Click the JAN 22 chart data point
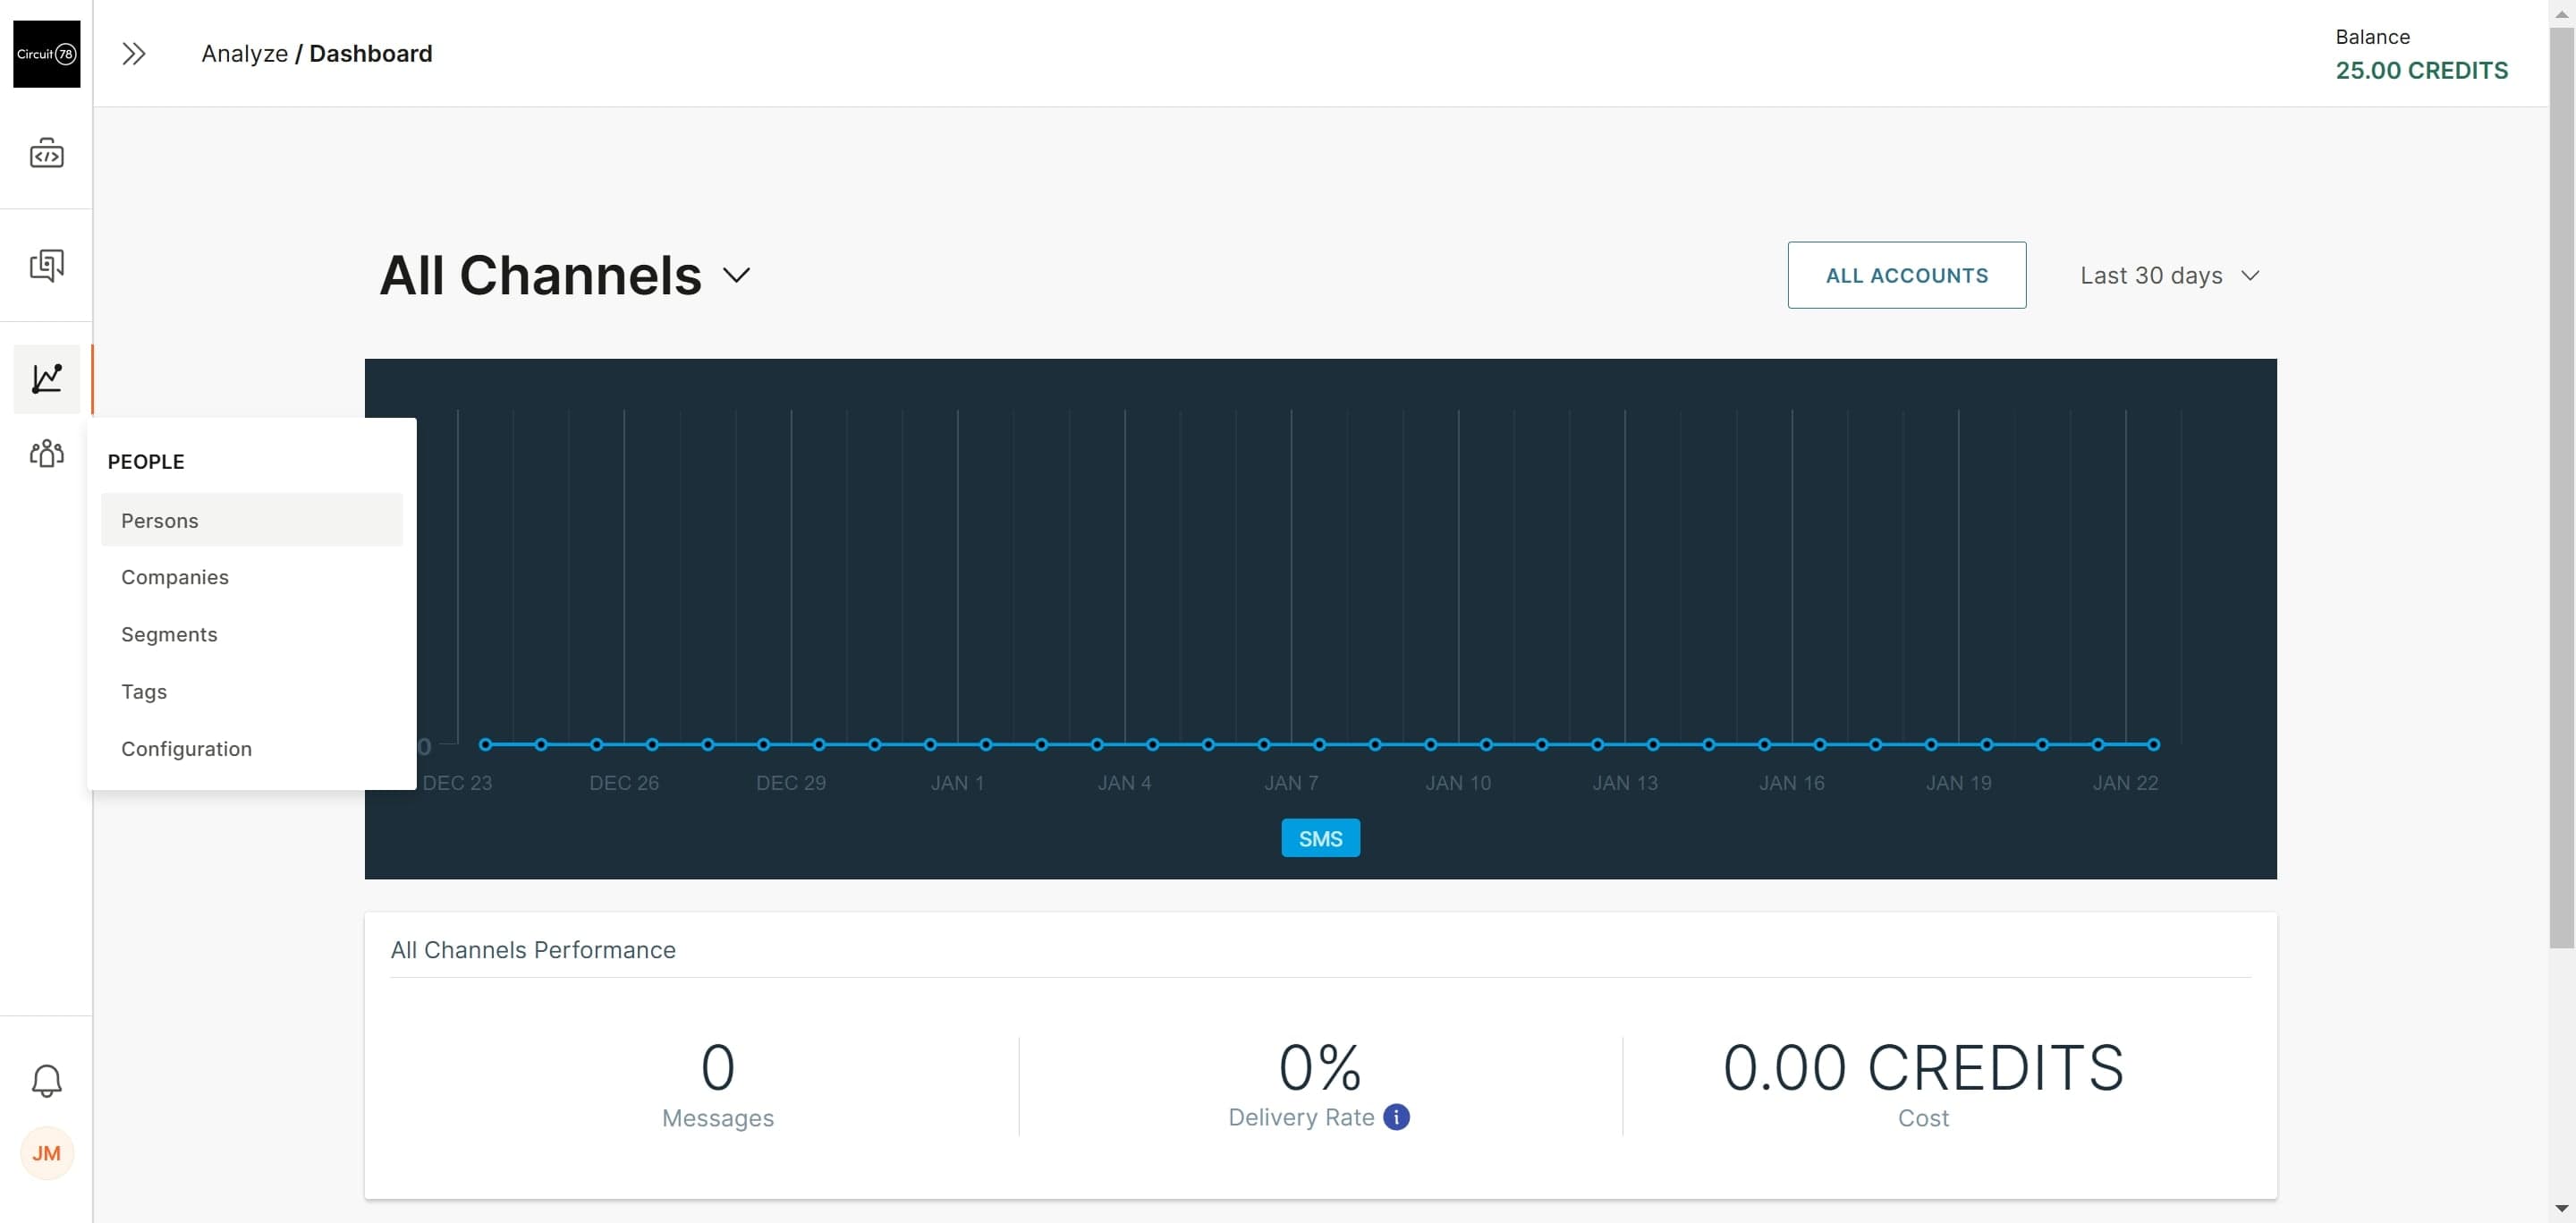 (x=2153, y=744)
